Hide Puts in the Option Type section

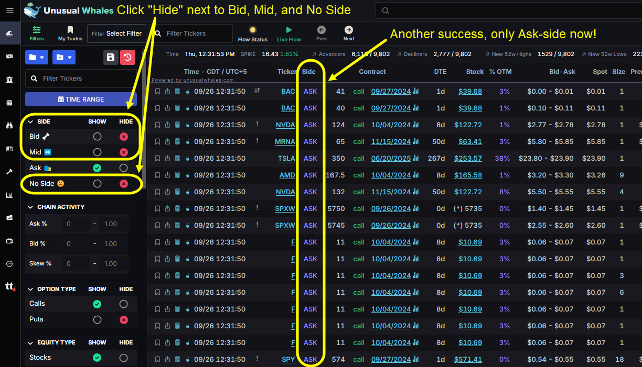[x=124, y=319]
